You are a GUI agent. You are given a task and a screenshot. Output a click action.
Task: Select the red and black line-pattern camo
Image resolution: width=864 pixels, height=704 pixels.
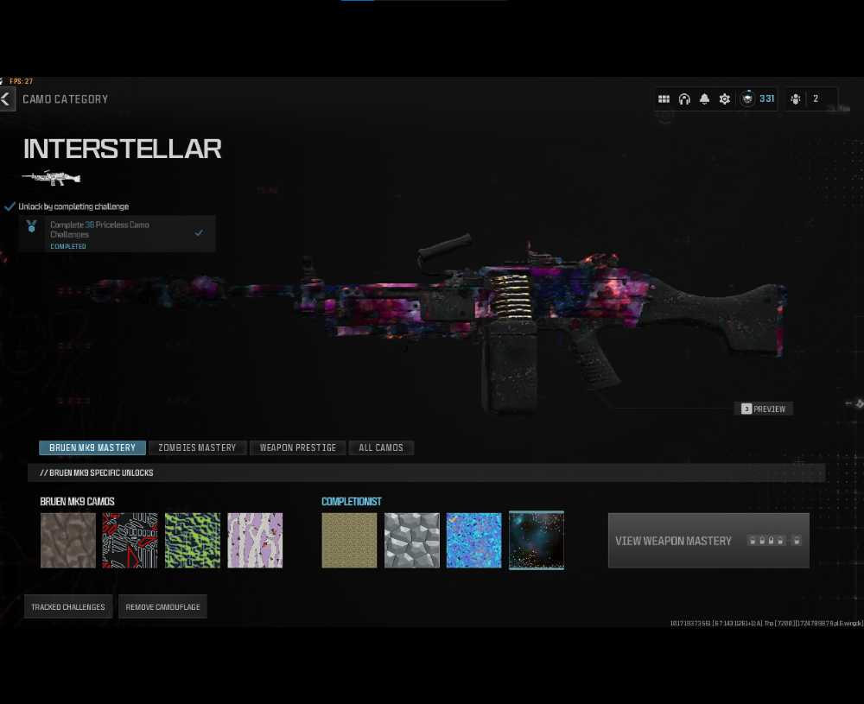130,541
